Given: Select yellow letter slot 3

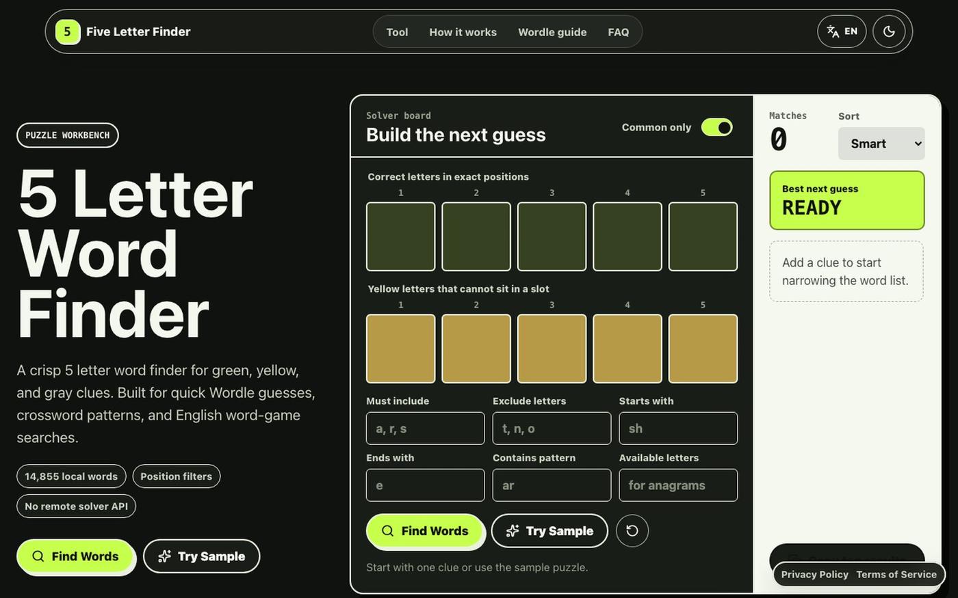Looking at the screenshot, I should pos(552,349).
